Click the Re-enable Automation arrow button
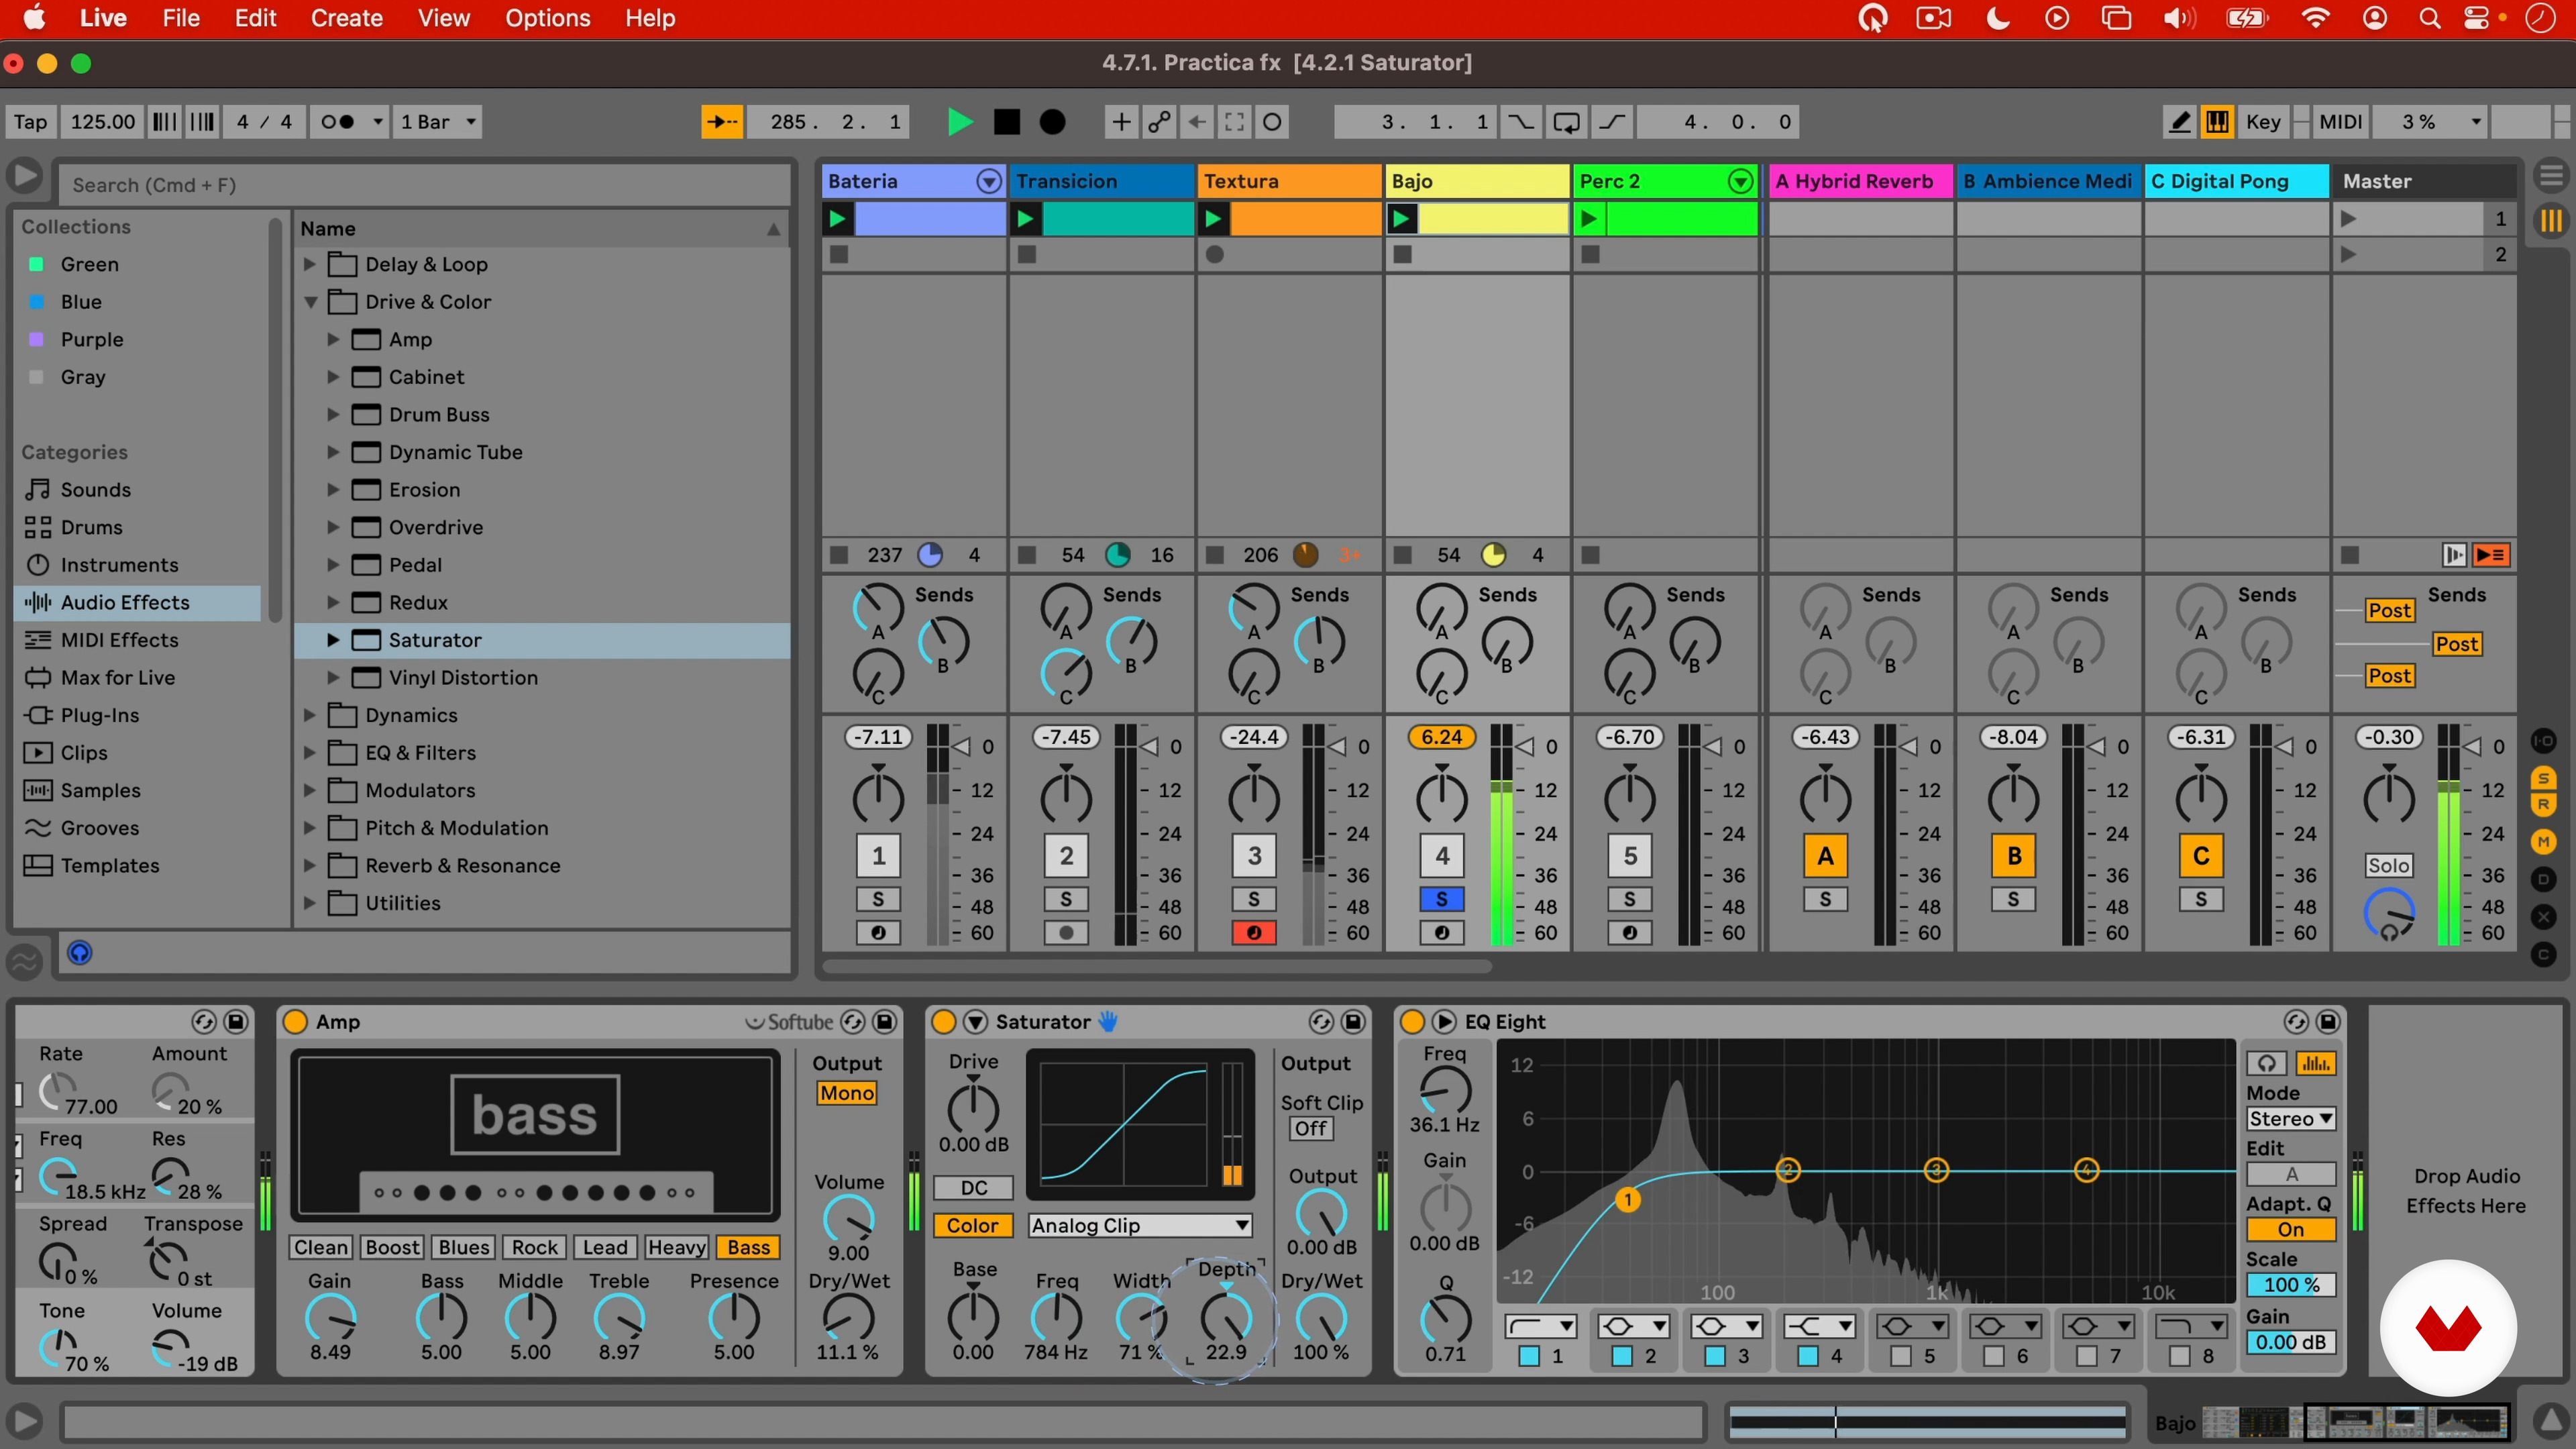2576x1449 pixels. coord(1197,122)
